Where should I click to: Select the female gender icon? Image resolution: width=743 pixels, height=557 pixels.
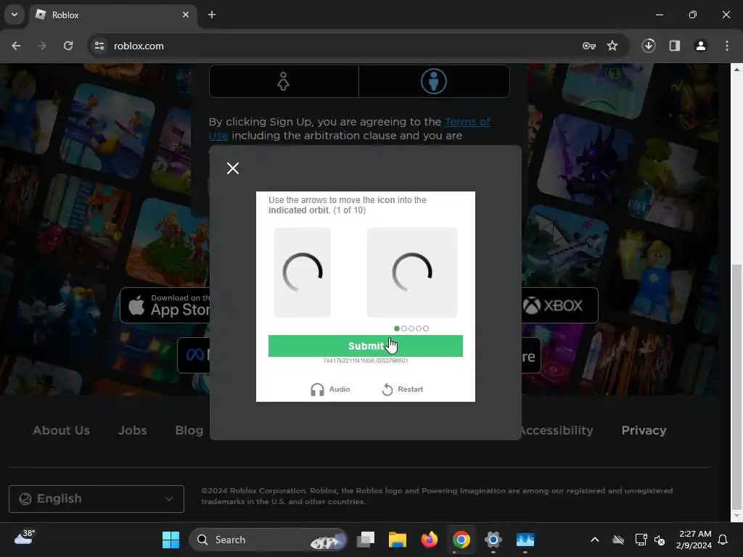tap(284, 81)
